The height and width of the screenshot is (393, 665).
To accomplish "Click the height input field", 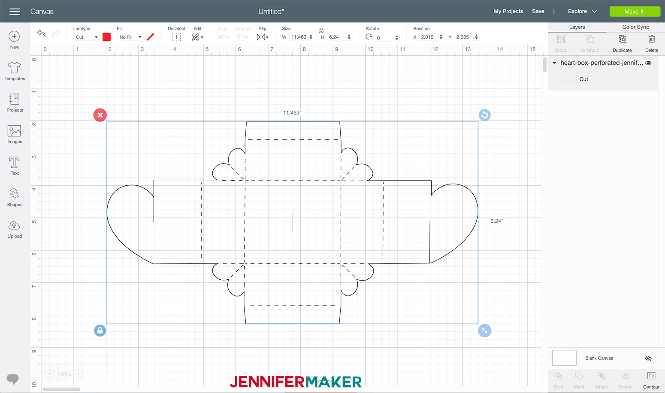I will 336,37.
